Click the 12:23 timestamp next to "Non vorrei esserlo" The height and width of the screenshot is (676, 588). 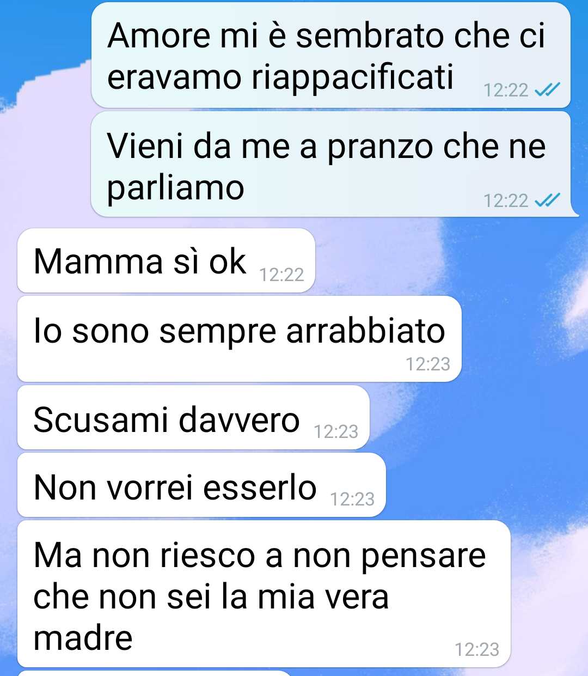click(352, 499)
